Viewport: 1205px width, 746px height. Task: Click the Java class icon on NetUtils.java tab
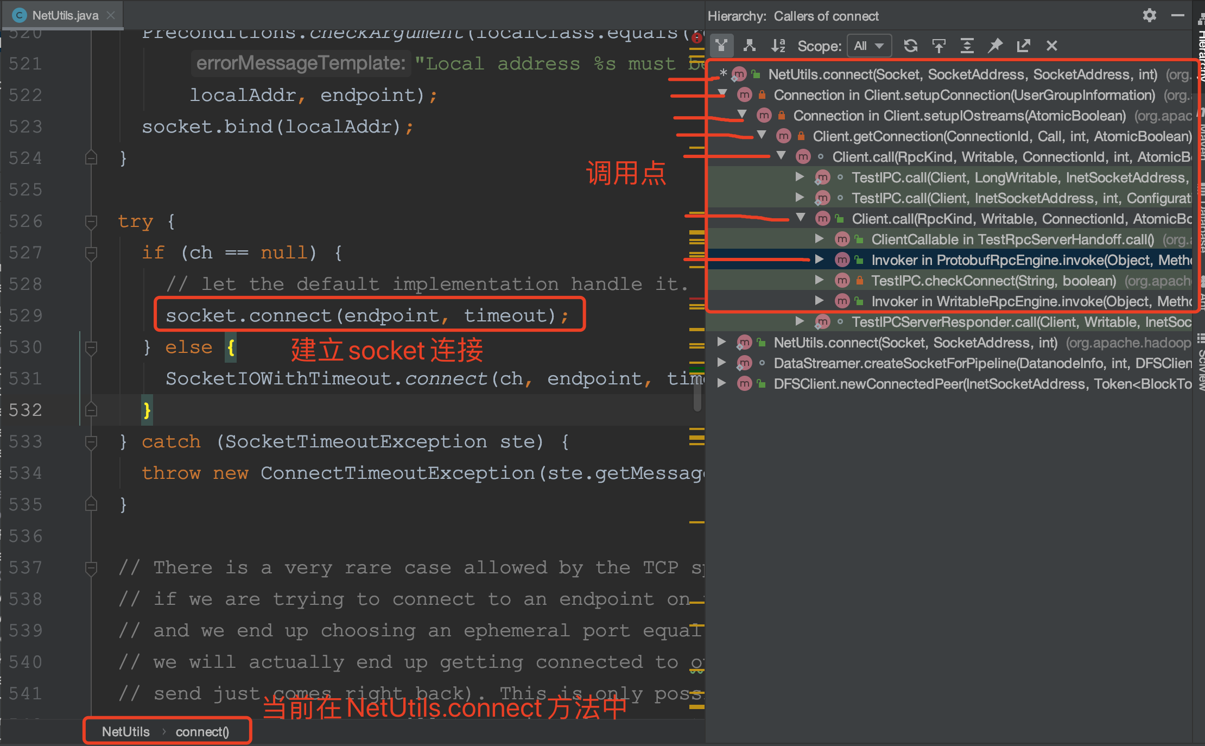click(x=19, y=15)
